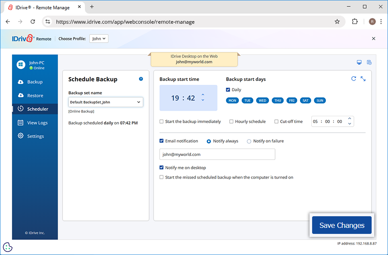Close the IDrive Remote header bar
This screenshot has height=255, width=388.
374,39
